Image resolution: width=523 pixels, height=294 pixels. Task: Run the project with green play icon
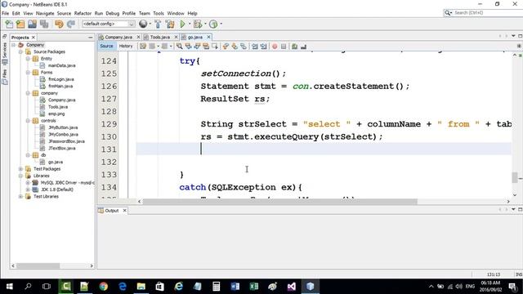(182, 24)
